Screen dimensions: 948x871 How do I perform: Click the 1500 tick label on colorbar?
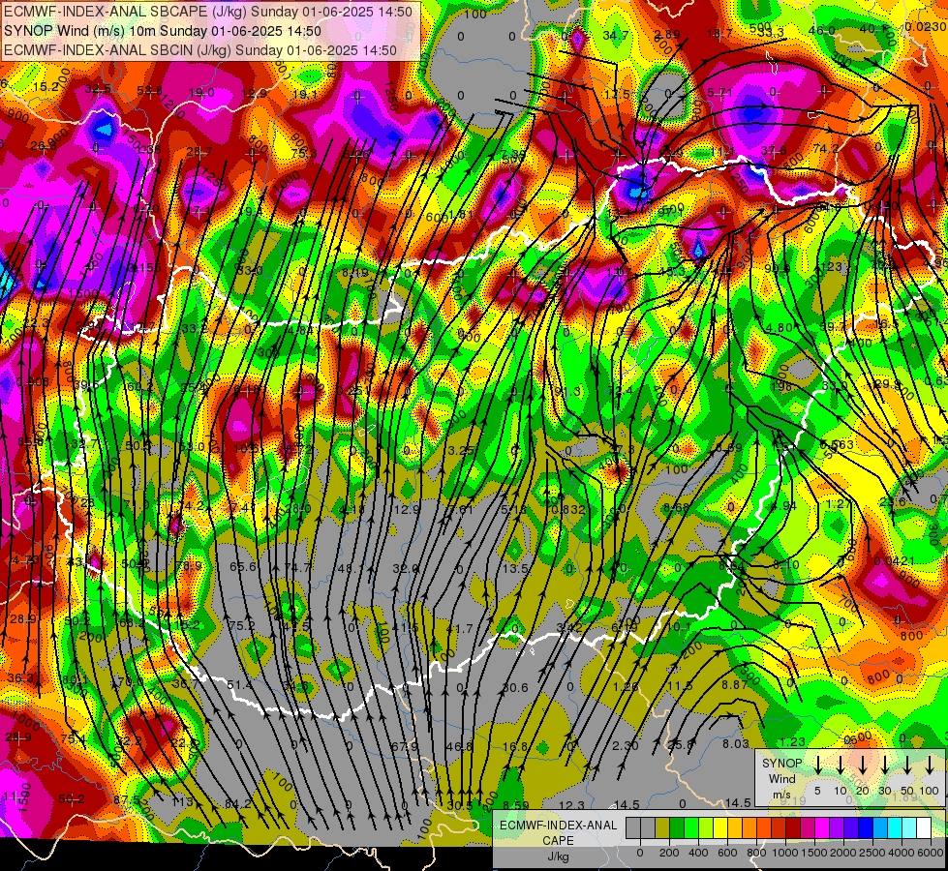(x=814, y=853)
